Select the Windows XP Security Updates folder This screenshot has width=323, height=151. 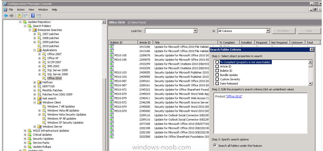coord(65,123)
